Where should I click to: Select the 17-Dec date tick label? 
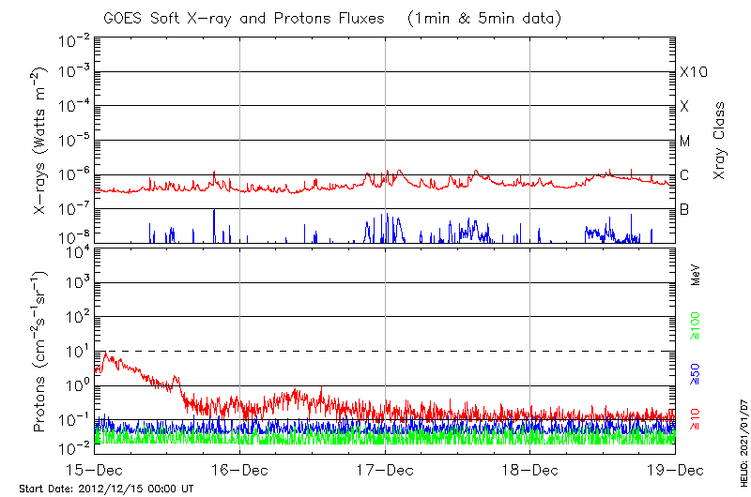tap(385, 469)
